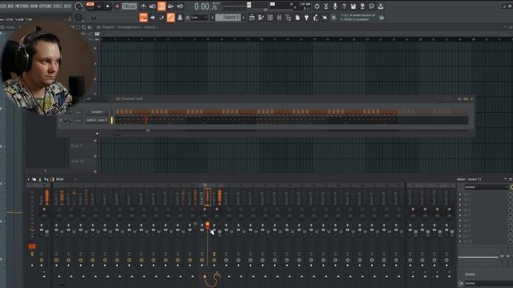Click the add channel plus button in channel rack
This screenshot has width=513, height=288.
pyautogui.click(x=97, y=134)
